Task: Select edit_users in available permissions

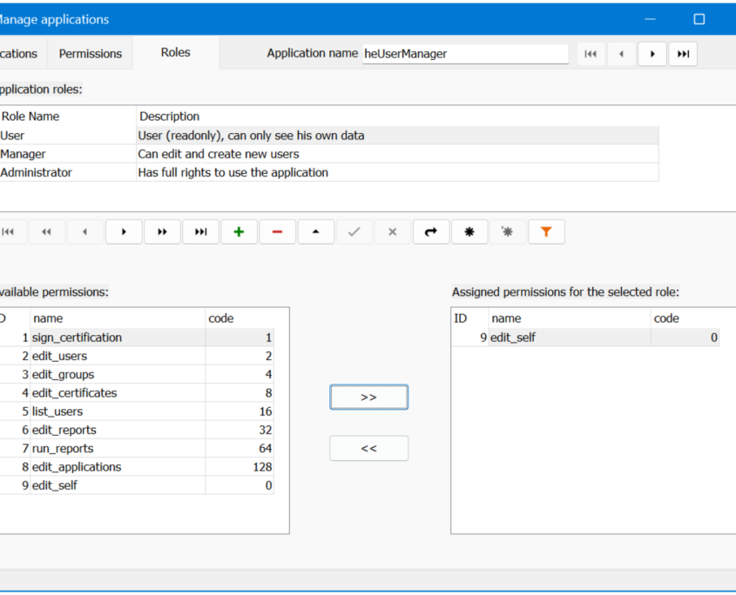Action: 136,356
